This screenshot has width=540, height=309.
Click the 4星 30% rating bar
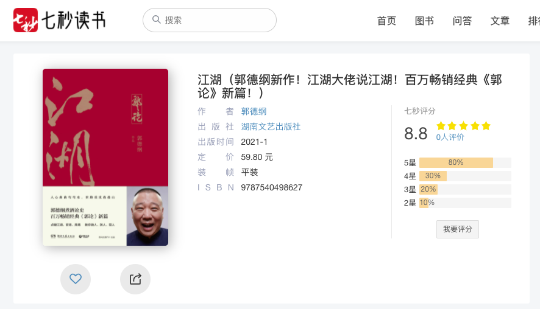[x=465, y=176]
